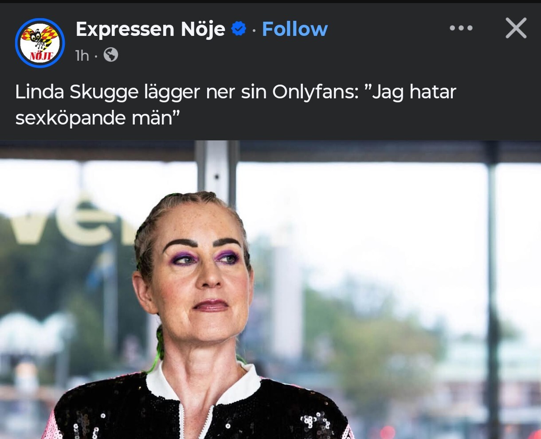Close the post viewer with the X

[516, 28]
